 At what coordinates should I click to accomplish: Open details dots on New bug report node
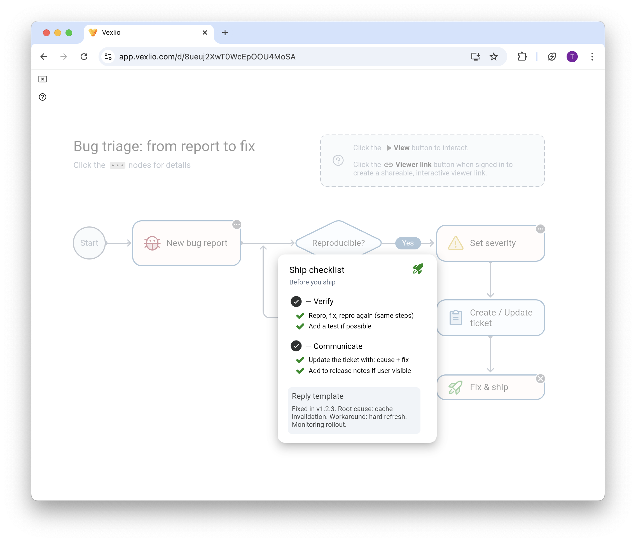tap(237, 224)
